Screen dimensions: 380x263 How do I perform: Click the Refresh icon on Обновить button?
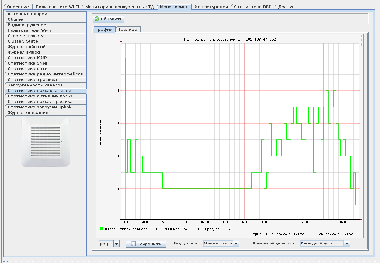pos(97,19)
